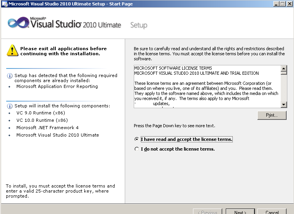Click license text scrollbar up arrow
Screen dimensions: 294x214
[x=284, y=68]
